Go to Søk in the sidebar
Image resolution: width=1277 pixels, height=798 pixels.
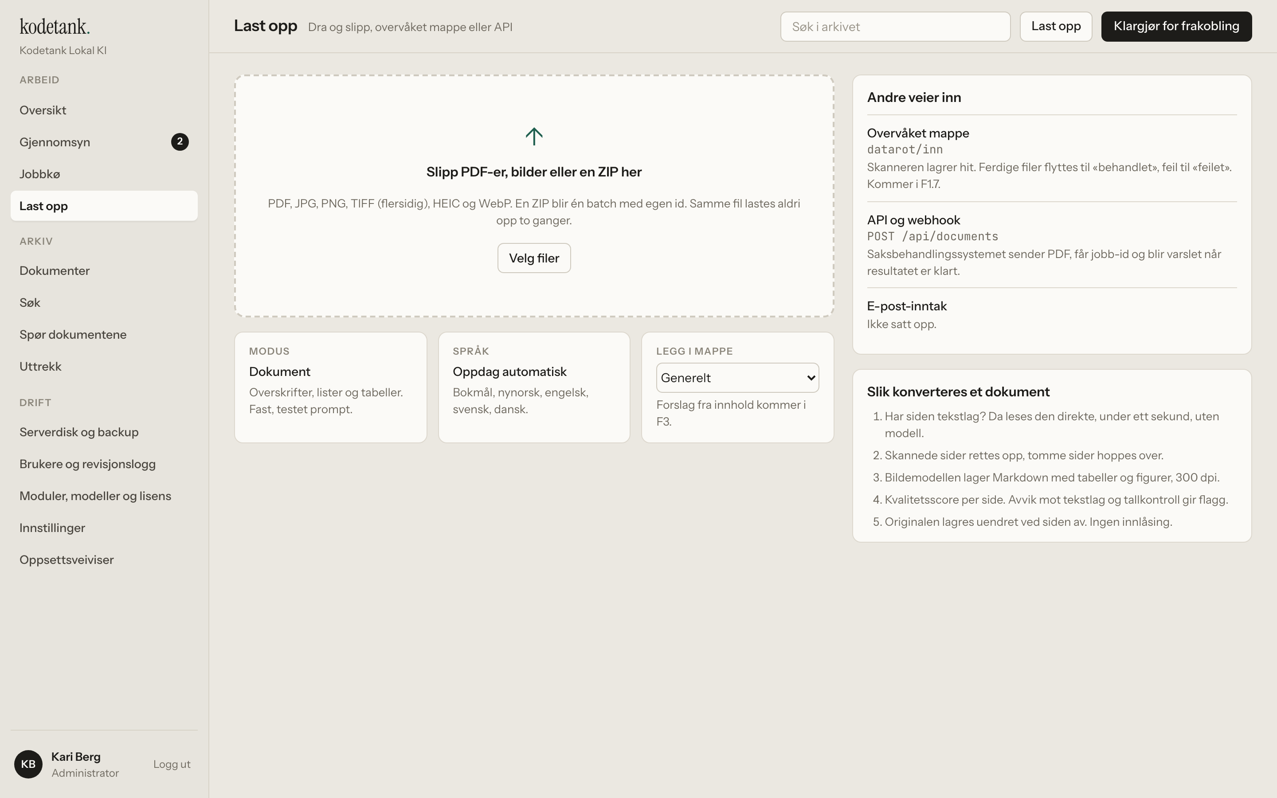104,302
